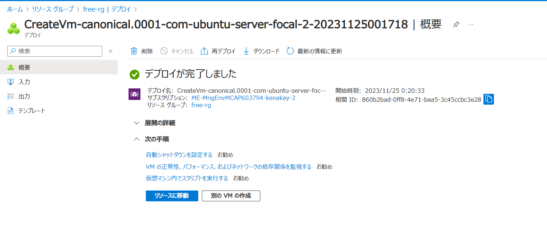The height and width of the screenshot is (232, 547).
Task: Click the green deployment cubes header icon
Action: tap(13, 29)
